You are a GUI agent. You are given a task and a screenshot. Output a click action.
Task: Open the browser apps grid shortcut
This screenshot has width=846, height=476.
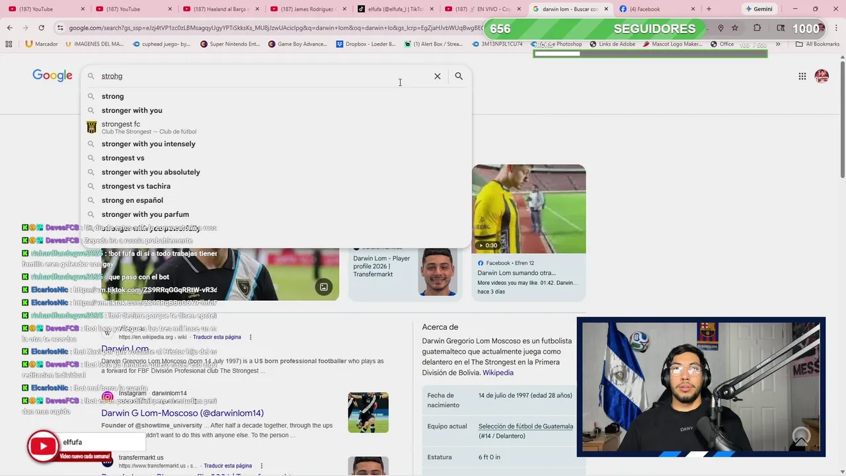(x=9, y=44)
